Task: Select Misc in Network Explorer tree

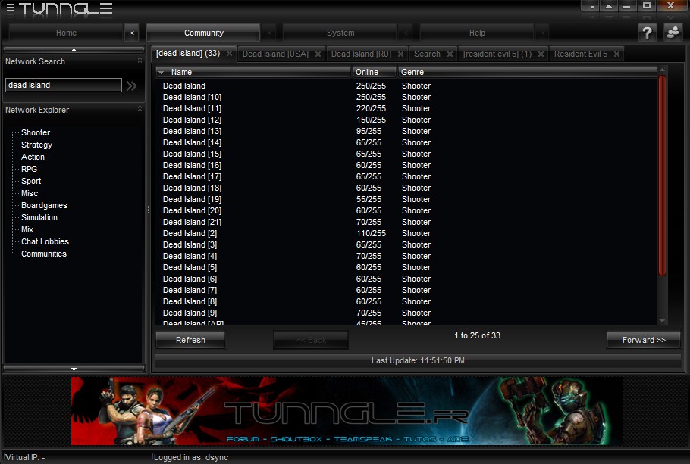Action: (30, 193)
